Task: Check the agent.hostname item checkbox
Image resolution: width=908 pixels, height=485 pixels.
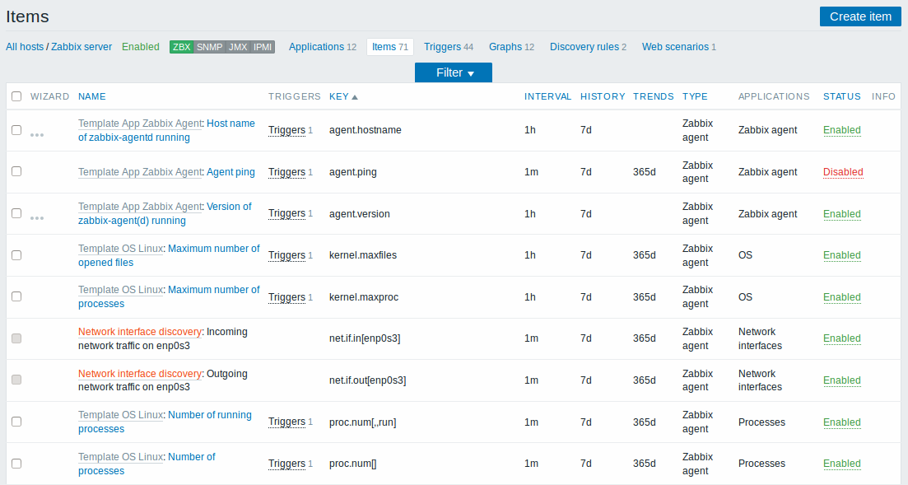Action: (16, 130)
